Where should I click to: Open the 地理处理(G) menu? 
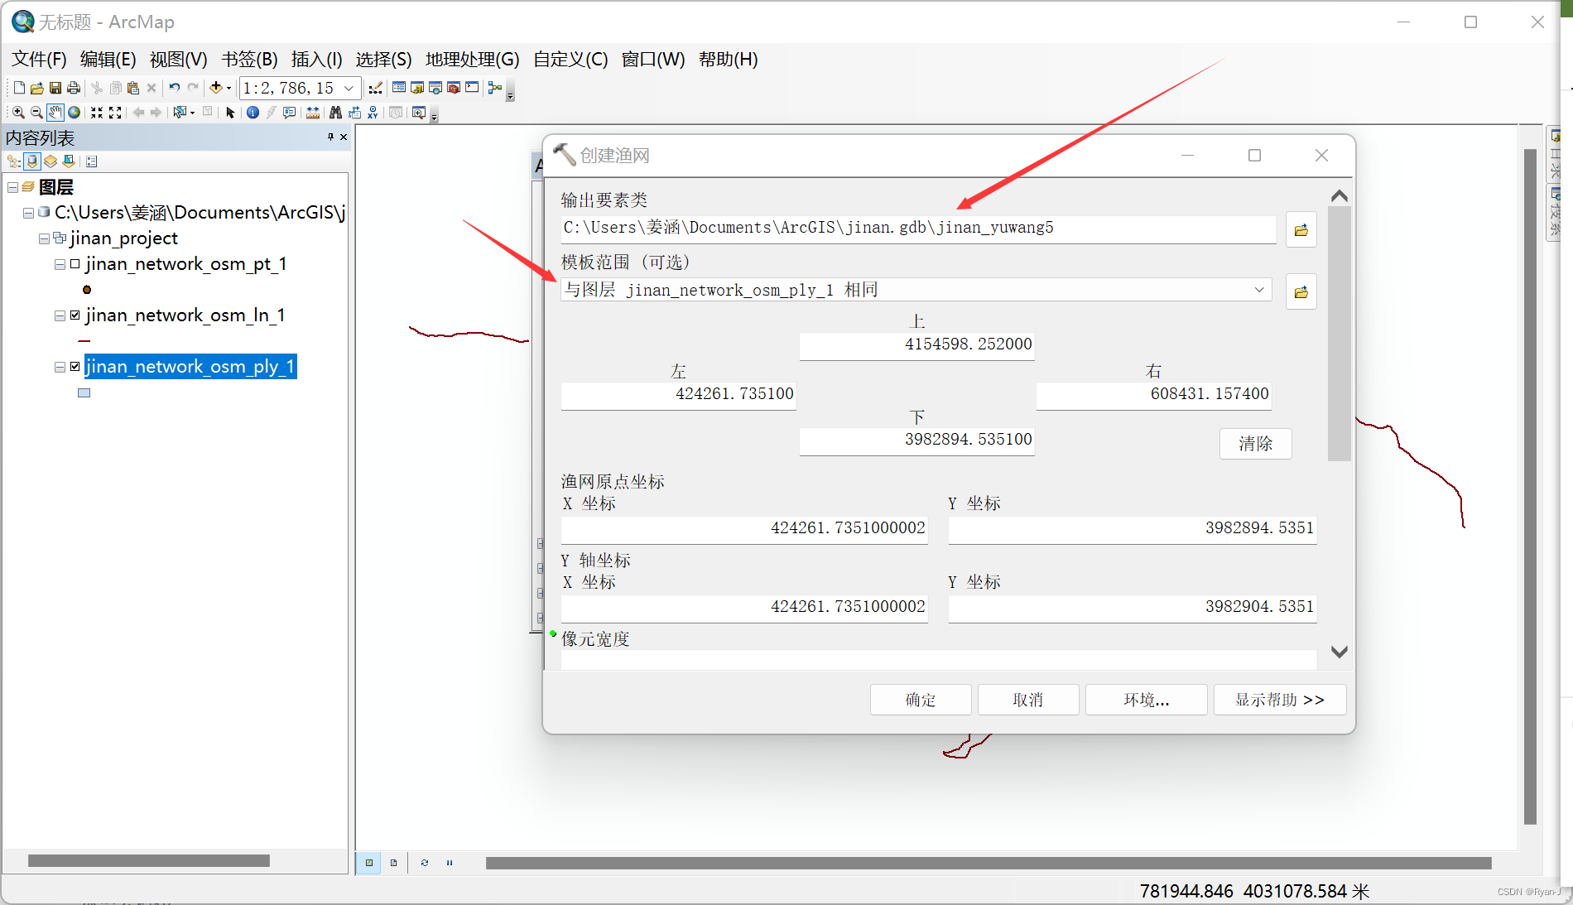pos(472,60)
